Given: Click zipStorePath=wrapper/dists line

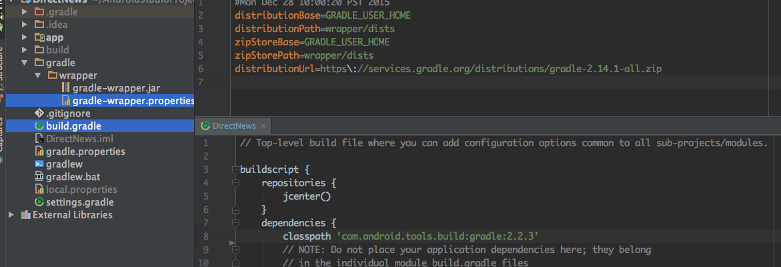Looking at the screenshot, I should pyautogui.click(x=304, y=55).
